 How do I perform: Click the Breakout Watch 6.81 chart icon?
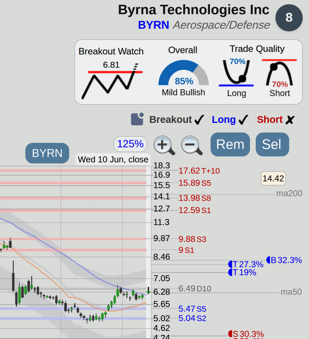112,81
